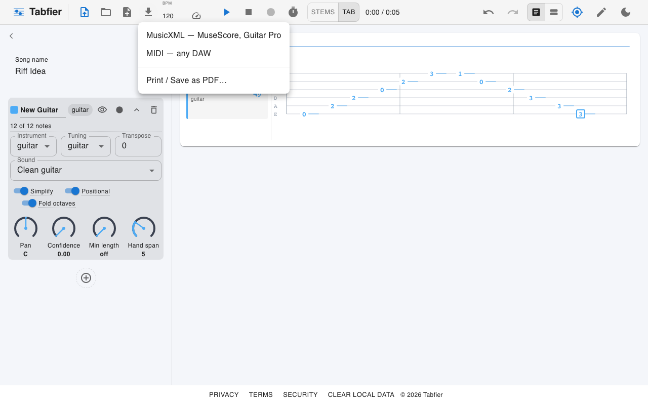Image resolution: width=648 pixels, height=405 pixels.
Task: Click the 12 of 12 notes text
Action: (31, 126)
